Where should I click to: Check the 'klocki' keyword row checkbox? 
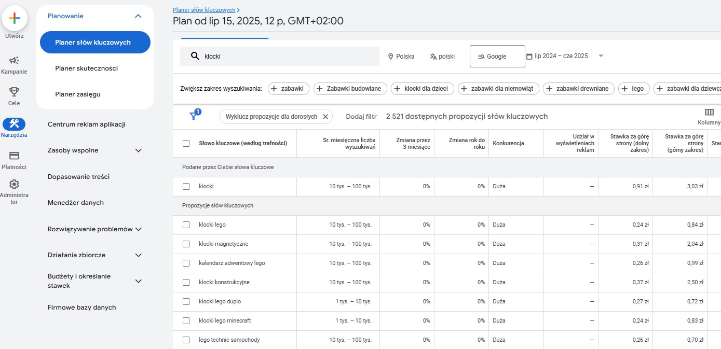click(x=186, y=186)
